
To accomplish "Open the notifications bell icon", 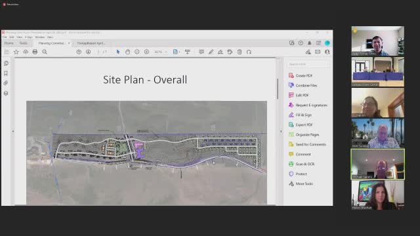I will click(x=309, y=43).
